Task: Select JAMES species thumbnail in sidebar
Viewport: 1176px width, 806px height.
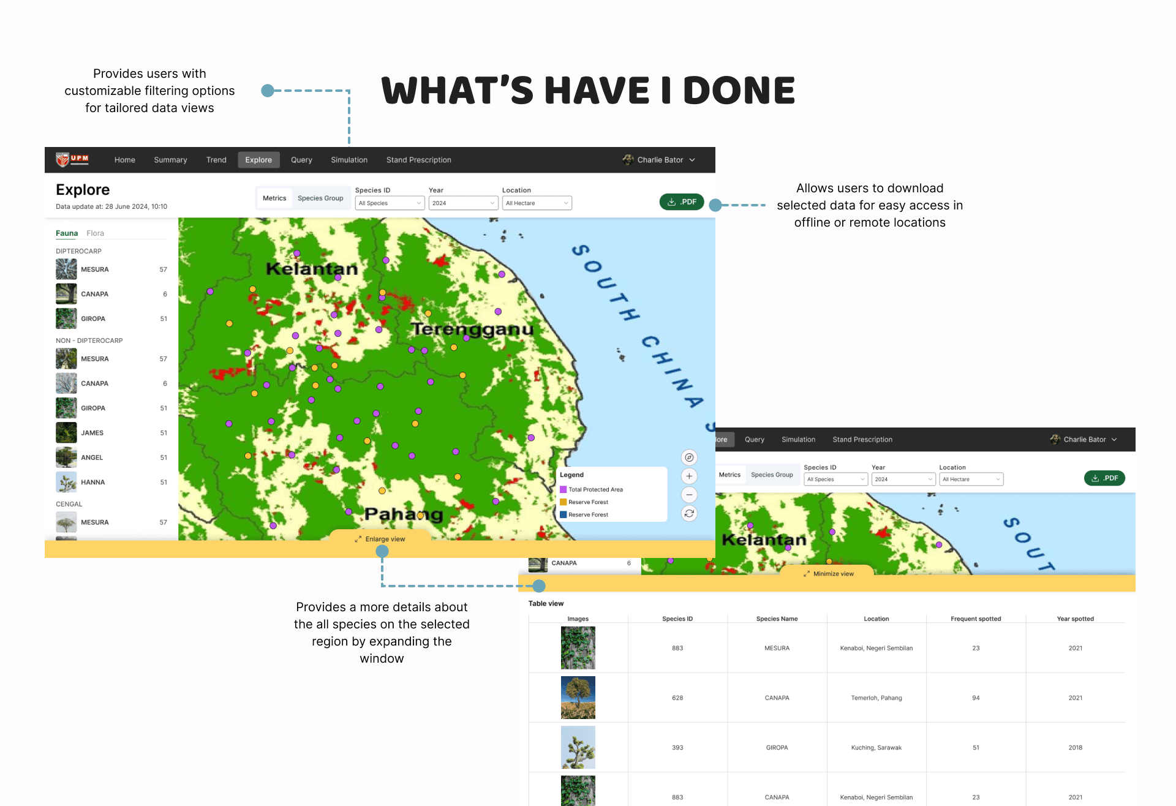Action: click(x=66, y=433)
